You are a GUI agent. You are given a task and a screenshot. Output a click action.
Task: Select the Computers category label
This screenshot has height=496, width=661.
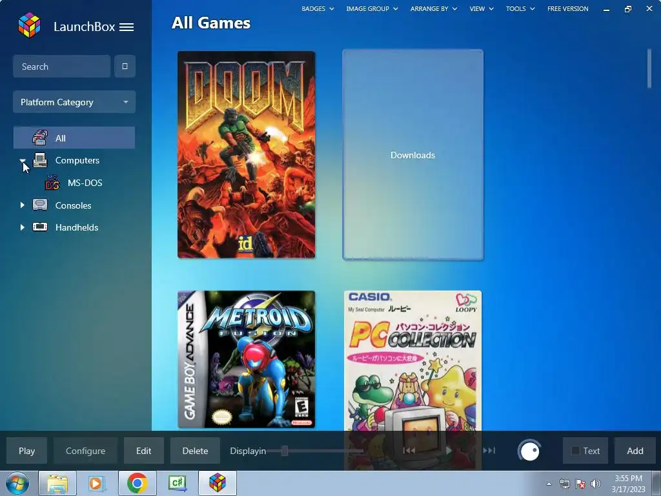77,160
